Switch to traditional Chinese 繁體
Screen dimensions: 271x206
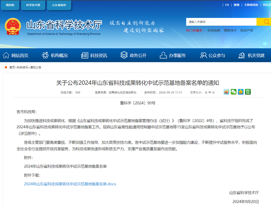pyautogui.click(x=237, y=5)
